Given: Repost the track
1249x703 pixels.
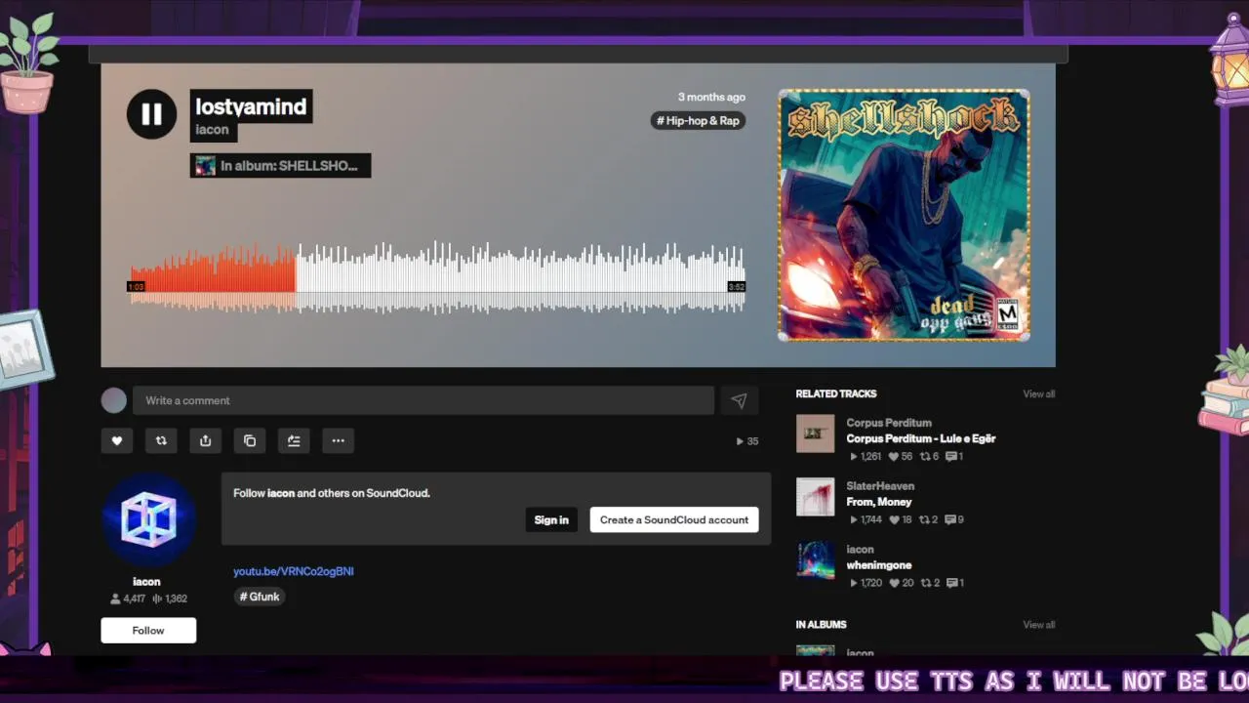Looking at the screenshot, I should [161, 440].
